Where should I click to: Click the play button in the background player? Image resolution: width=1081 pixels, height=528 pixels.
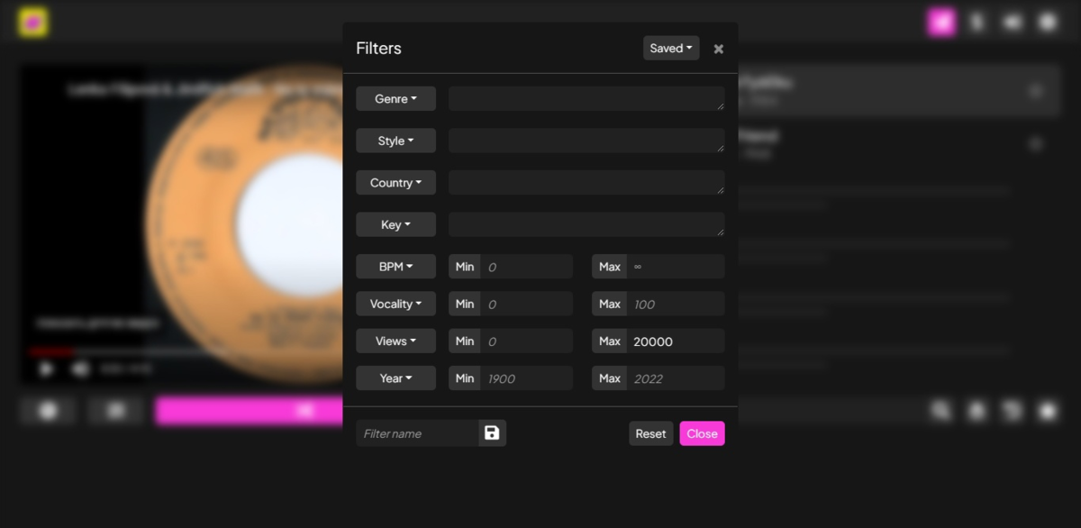(46, 369)
